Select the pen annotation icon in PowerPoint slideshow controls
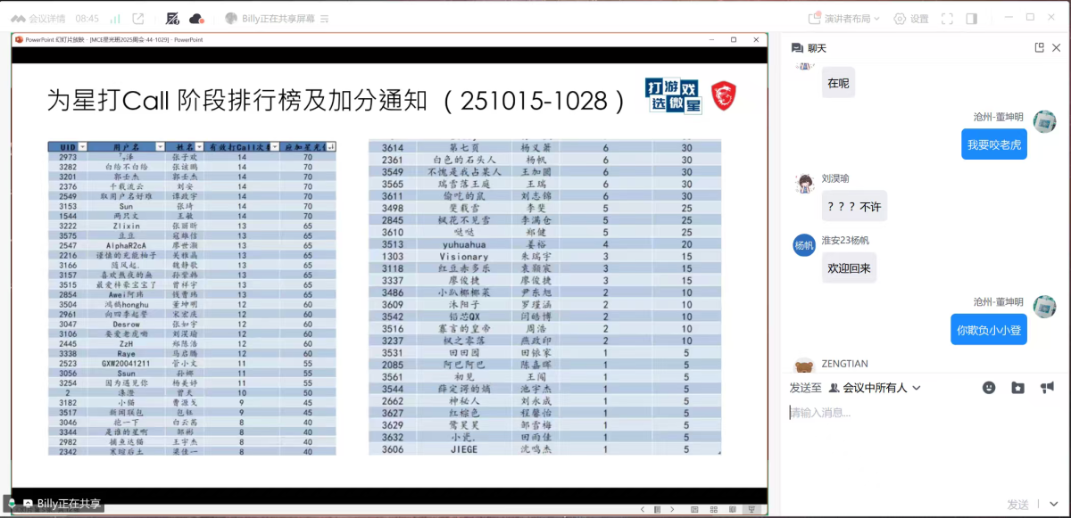 658,508
